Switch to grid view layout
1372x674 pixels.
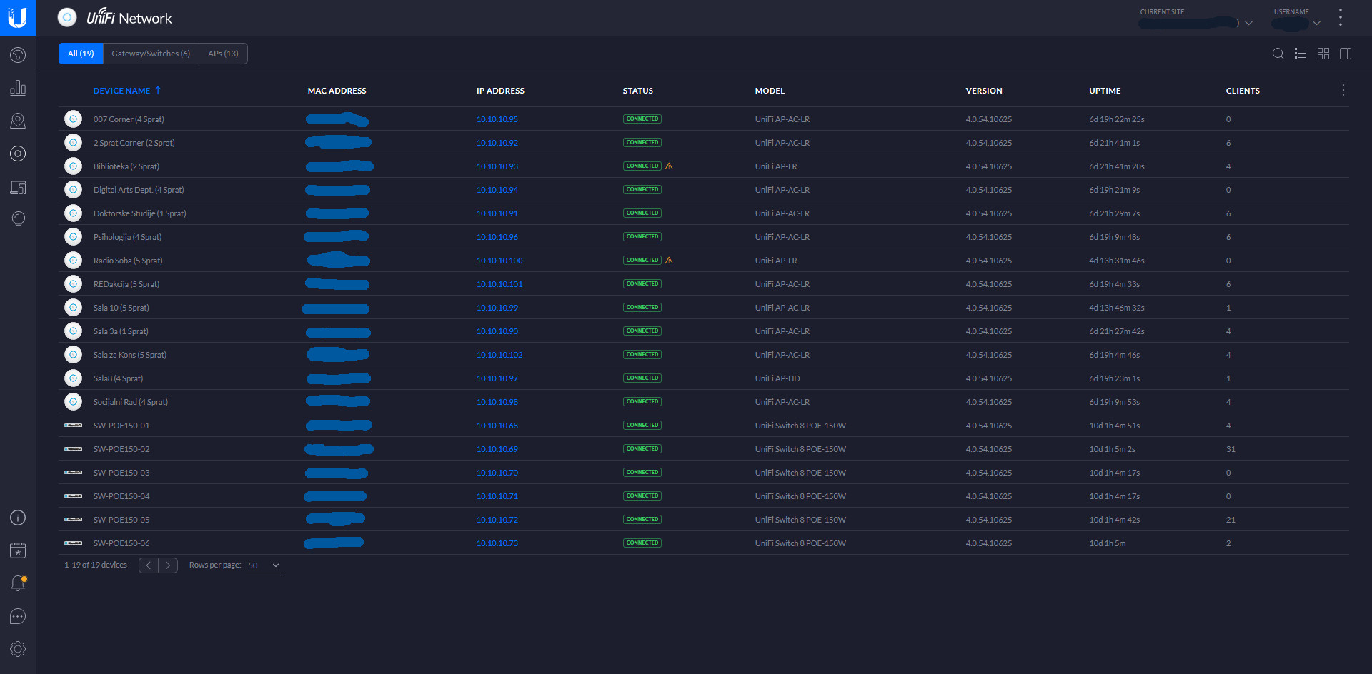1323,54
